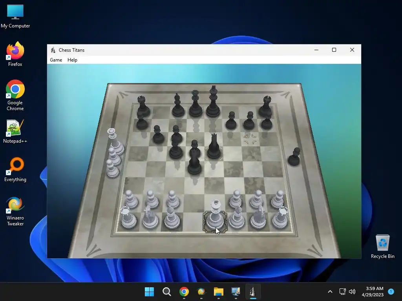Click the g6 square with corner markers
Screen dimensions: 402x301
click(x=250, y=139)
